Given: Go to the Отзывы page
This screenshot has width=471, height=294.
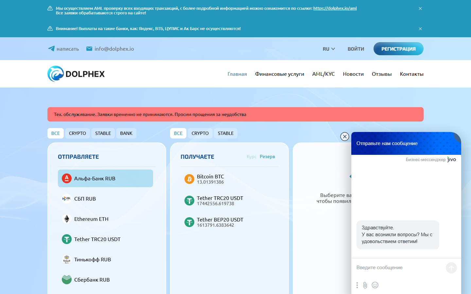Looking at the screenshot, I should 382,74.
